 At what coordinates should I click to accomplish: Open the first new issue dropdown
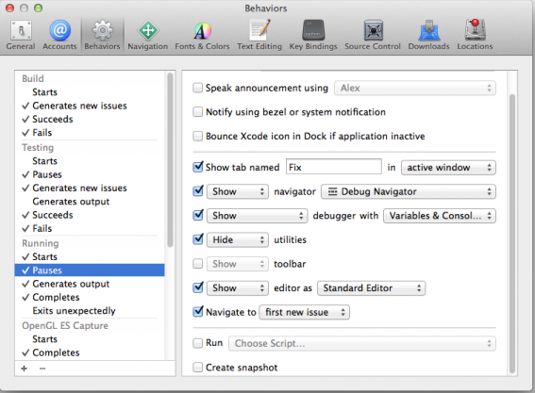coord(305,312)
